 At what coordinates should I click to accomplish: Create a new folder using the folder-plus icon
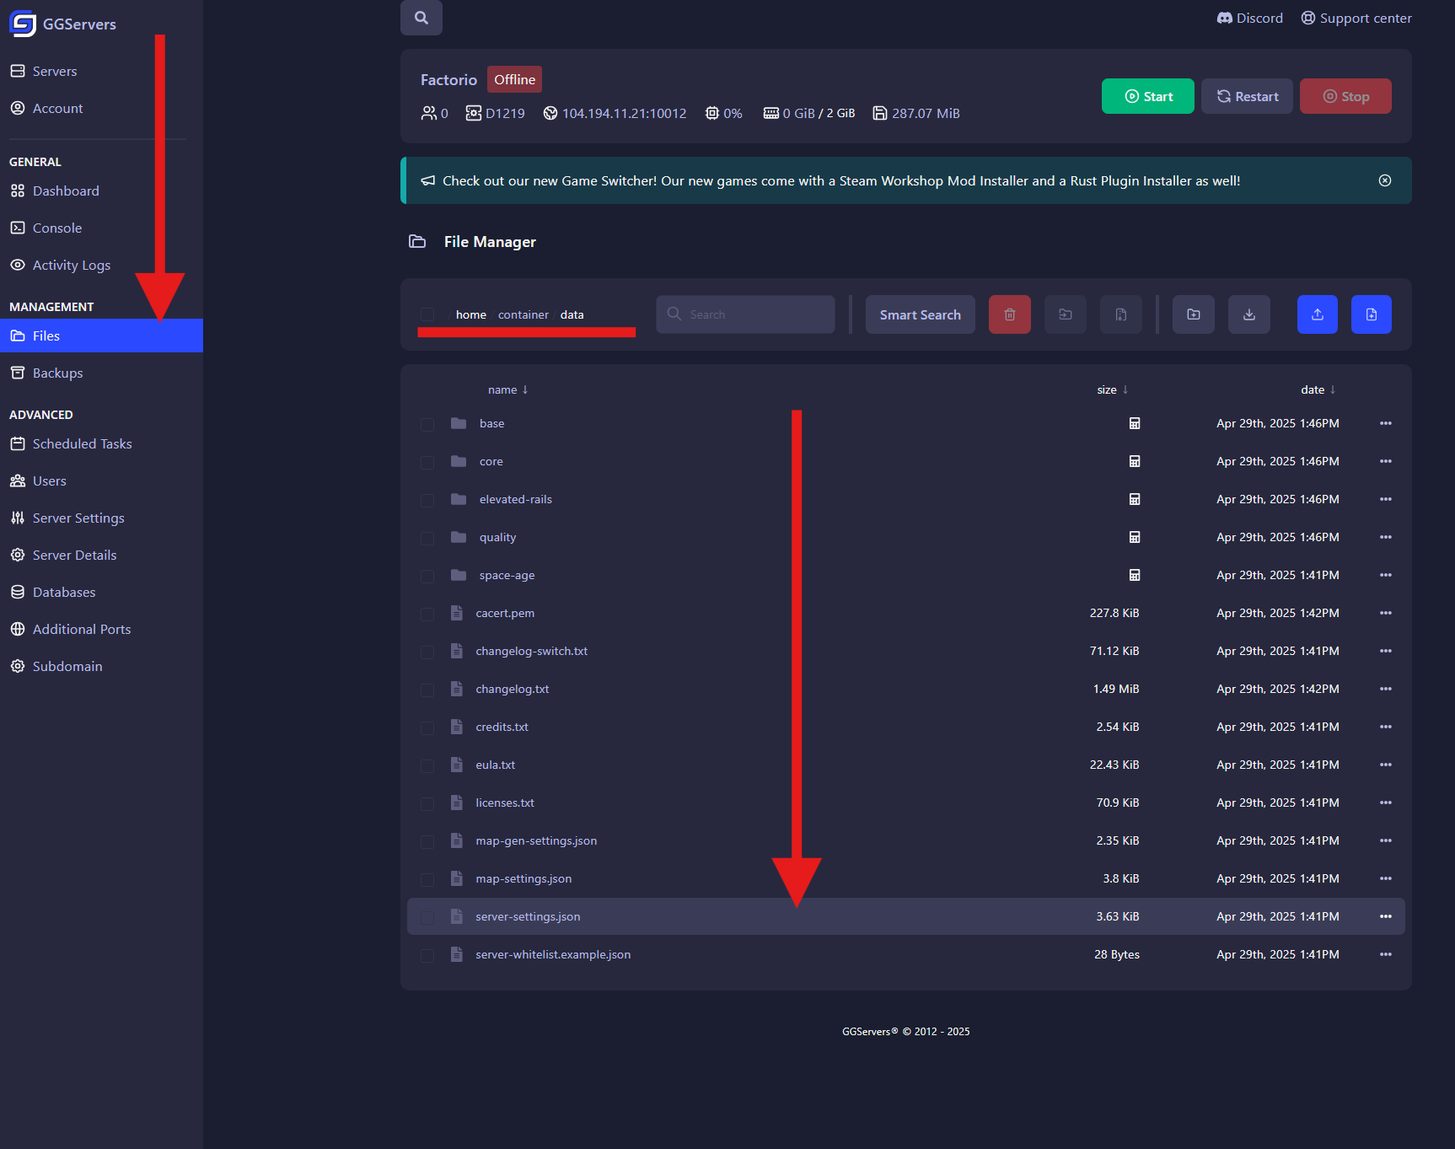1193,314
